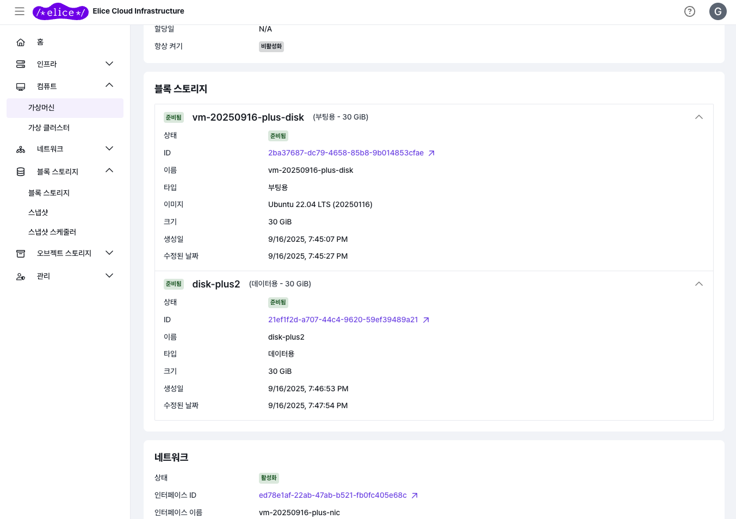736x519 pixels.
Task: Click the 관리 user settings icon
Action: point(21,277)
